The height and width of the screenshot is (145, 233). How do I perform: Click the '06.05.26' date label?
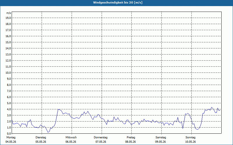pyautogui.click(x=71, y=142)
